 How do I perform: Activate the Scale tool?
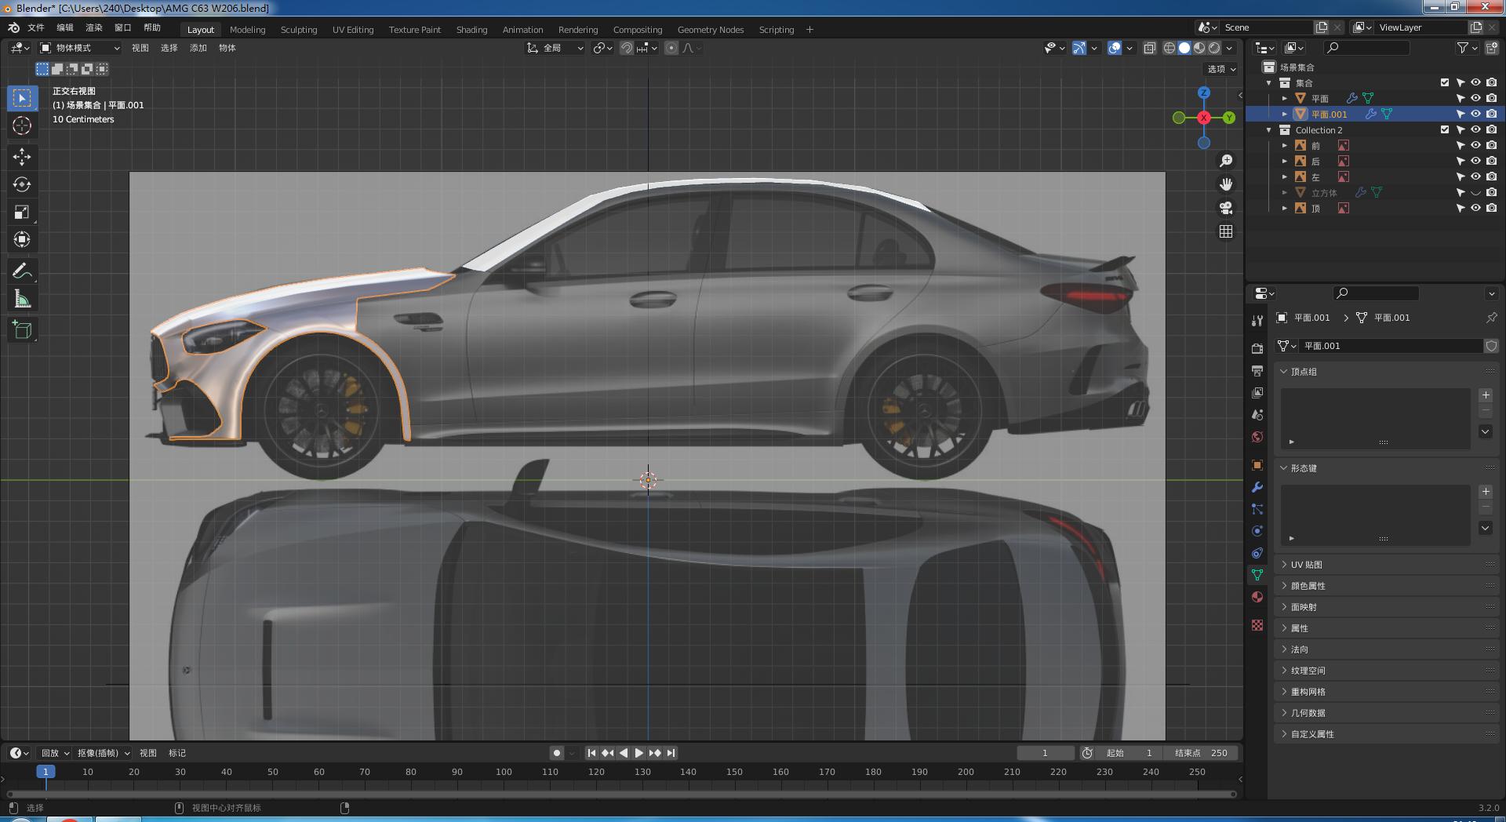(x=22, y=212)
